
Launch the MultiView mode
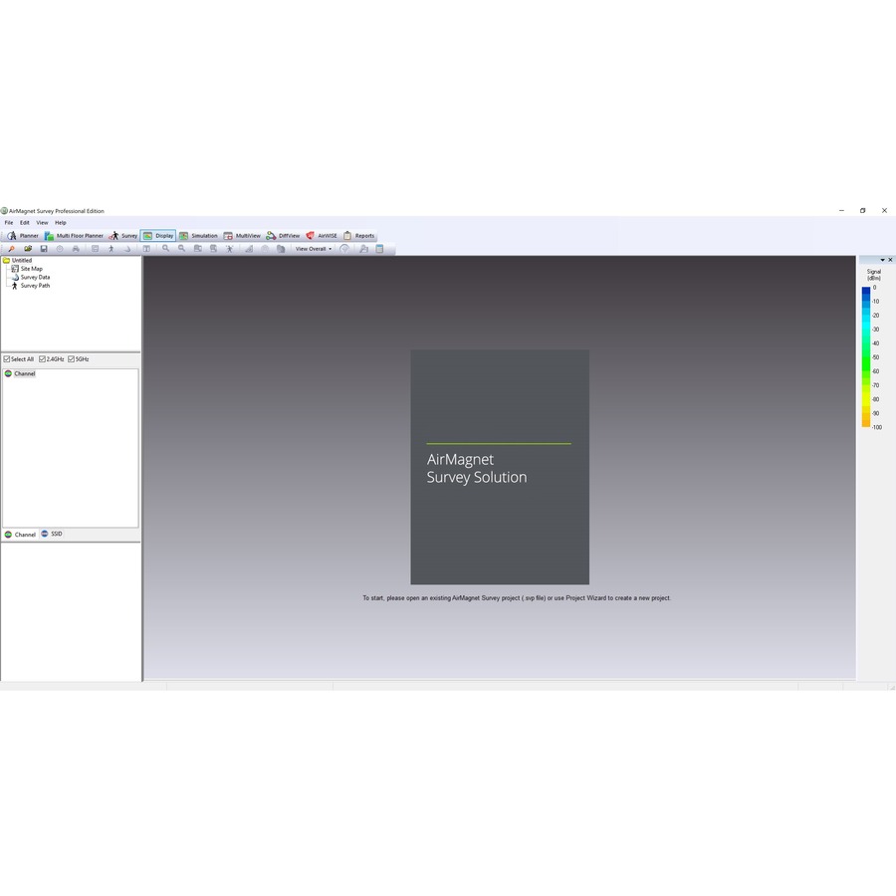click(242, 236)
